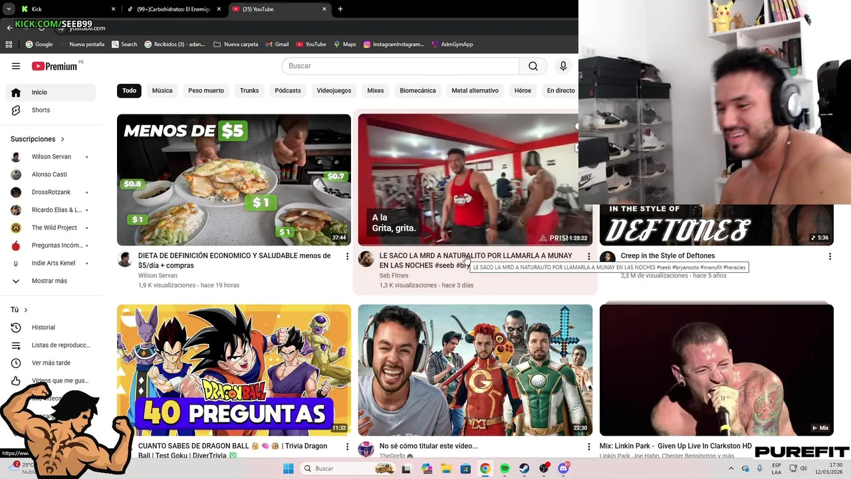Open Listas de reproducción in the sidebar
The height and width of the screenshot is (479, 851).
51,345
